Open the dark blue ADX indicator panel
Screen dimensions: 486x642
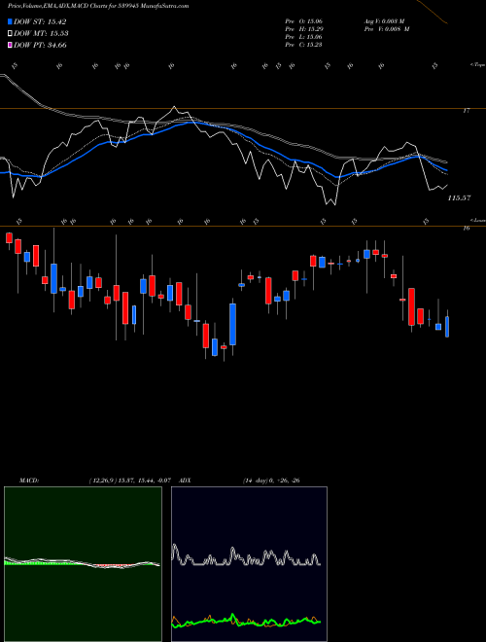[249, 564]
